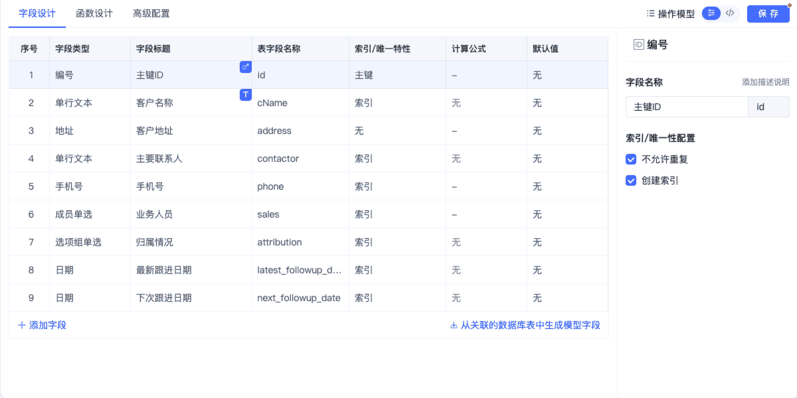Viewport: 797px width, 398px height.
Task: Click the ID icon beside 编号 heading
Action: click(638, 44)
